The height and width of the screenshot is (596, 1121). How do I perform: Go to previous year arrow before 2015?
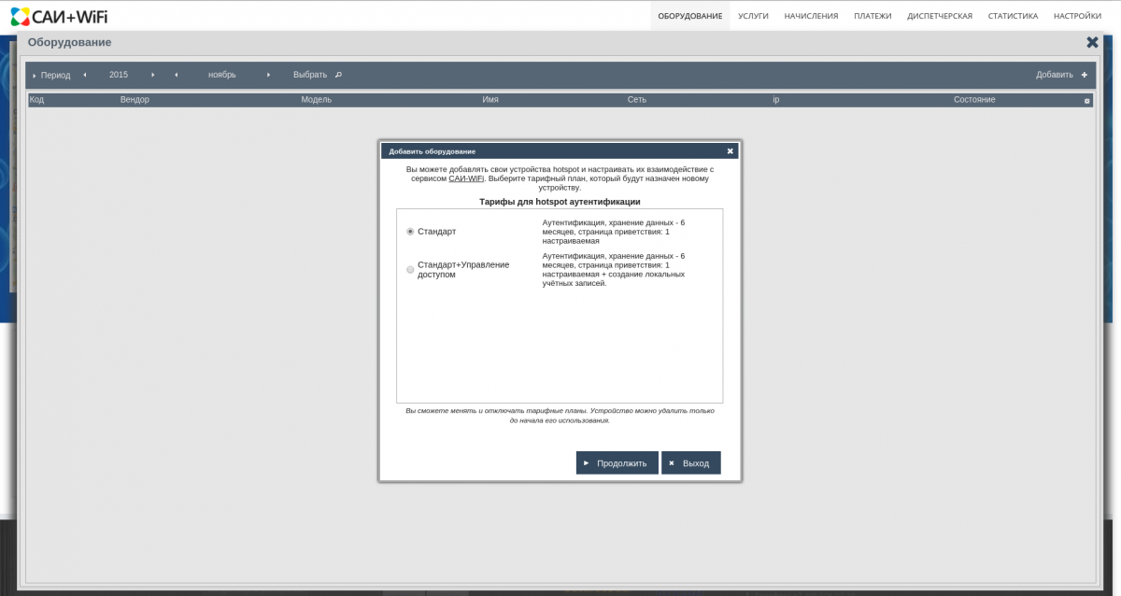pos(85,75)
